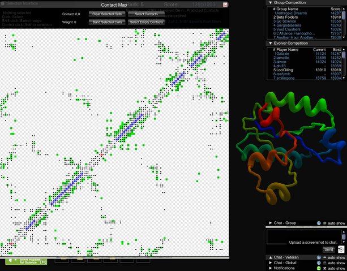The height and width of the screenshot is (271, 347).
Task: Expand the Chat - Global section
Action: (x=270, y=263)
